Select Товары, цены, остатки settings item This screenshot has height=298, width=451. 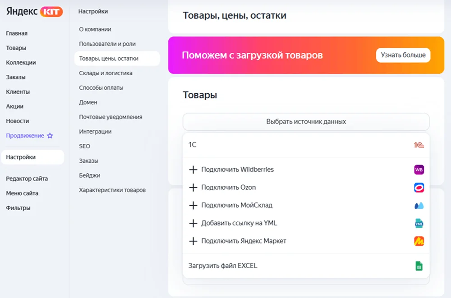(x=117, y=59)
